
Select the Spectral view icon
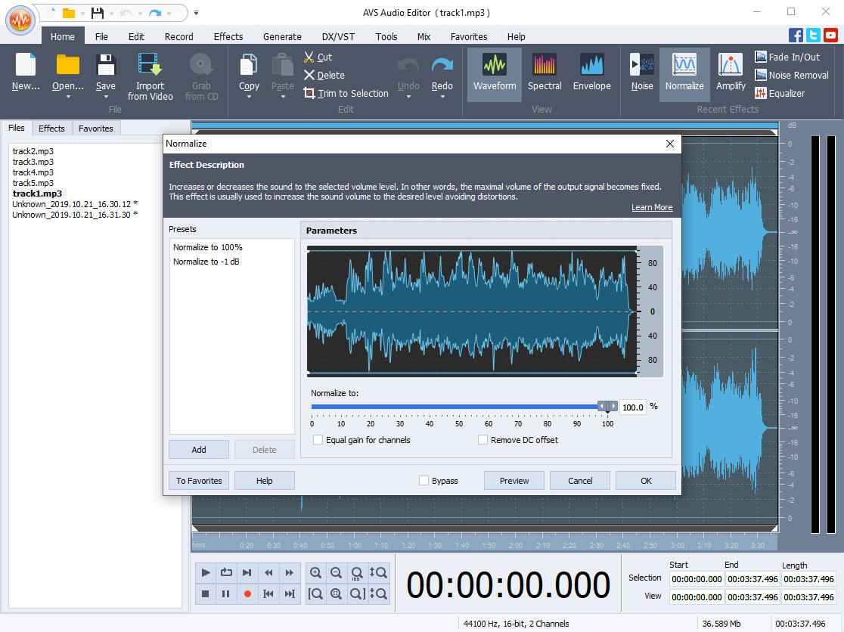[545, 73]
